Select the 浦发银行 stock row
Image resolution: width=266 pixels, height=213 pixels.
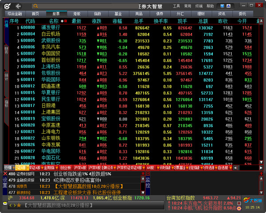tap(134, 28)
